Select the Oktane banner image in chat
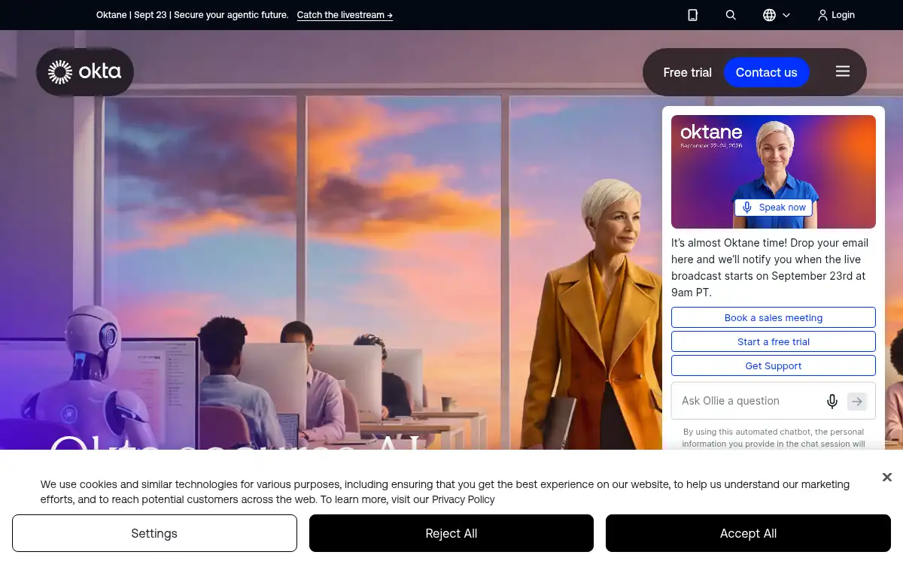 [774, 171]
